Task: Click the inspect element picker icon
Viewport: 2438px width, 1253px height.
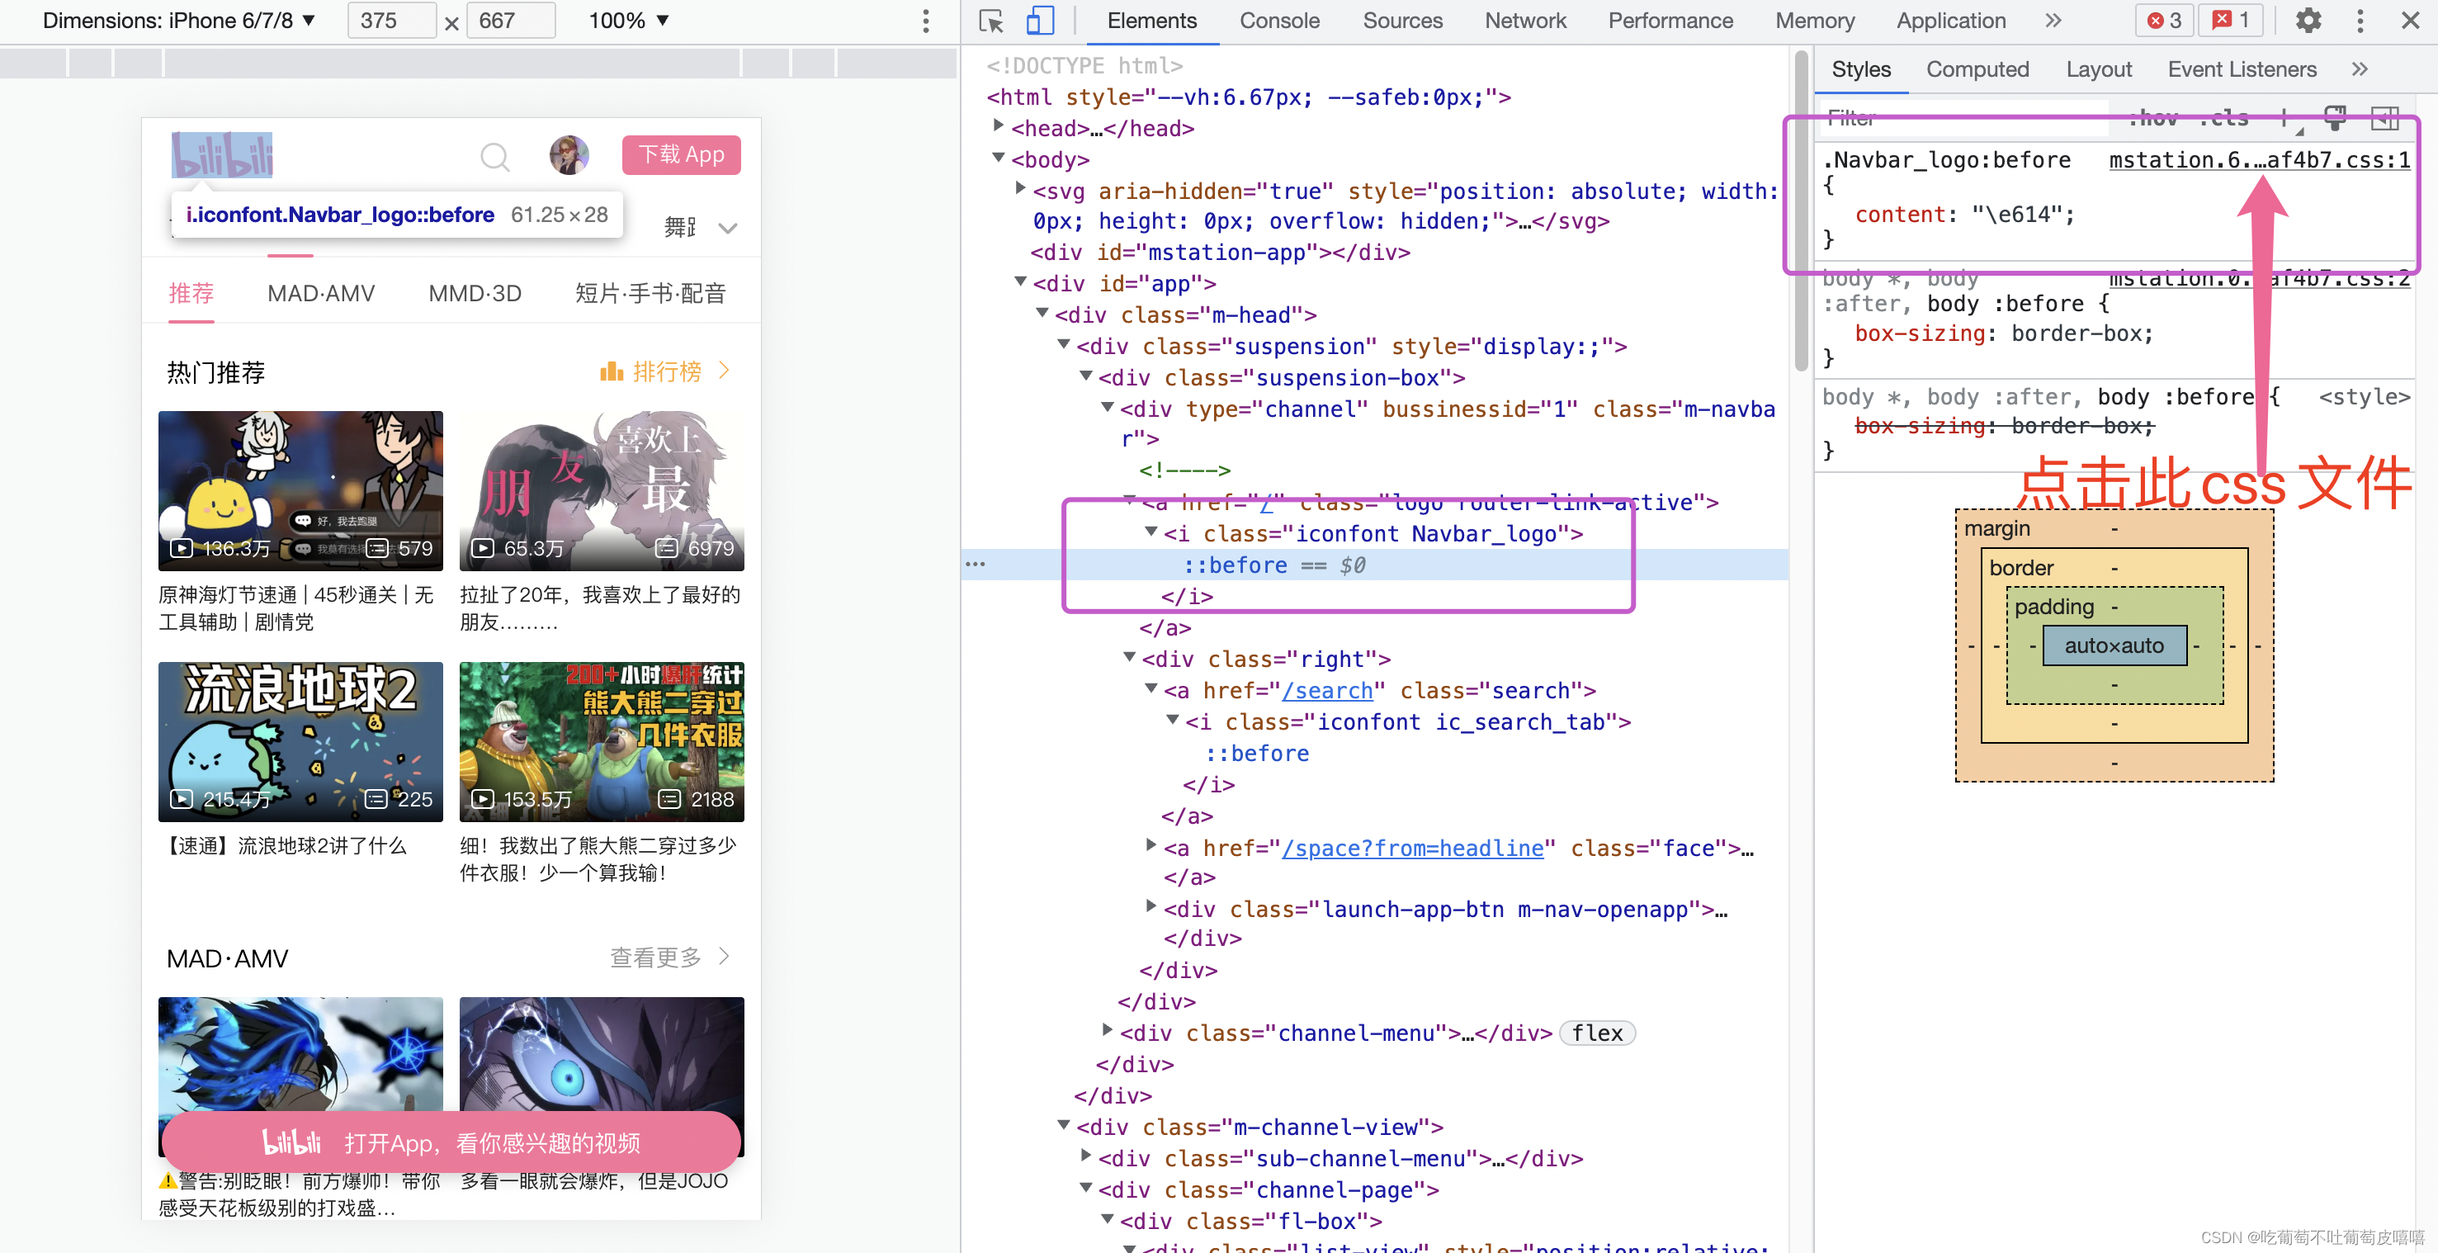Action: (991, 21)
